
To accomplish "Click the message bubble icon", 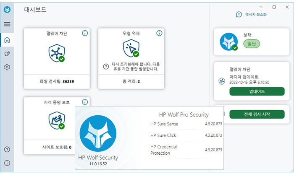I will 239,14.
